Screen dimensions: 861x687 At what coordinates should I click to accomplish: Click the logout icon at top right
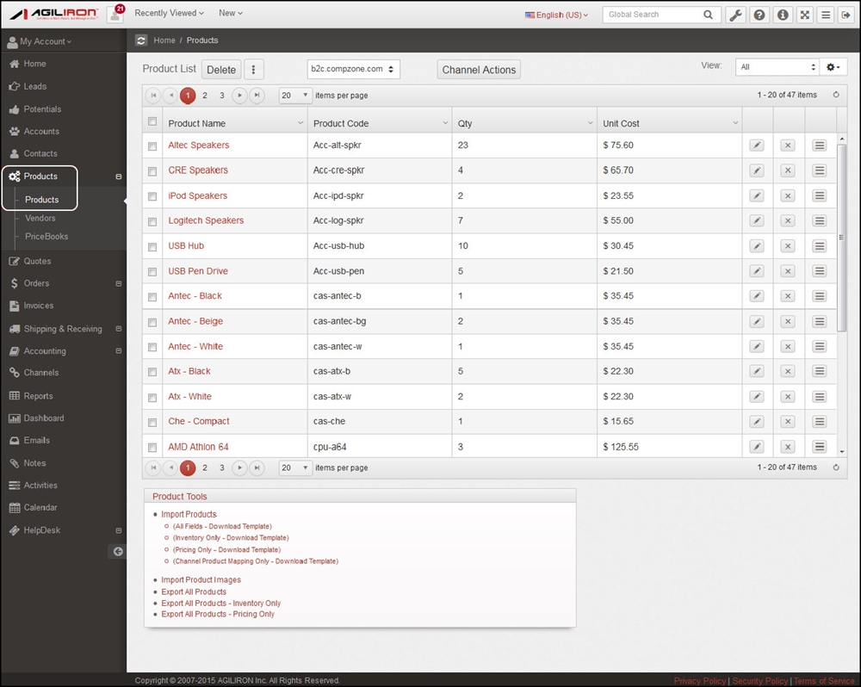pyautogui.click(x=847, y=15)
